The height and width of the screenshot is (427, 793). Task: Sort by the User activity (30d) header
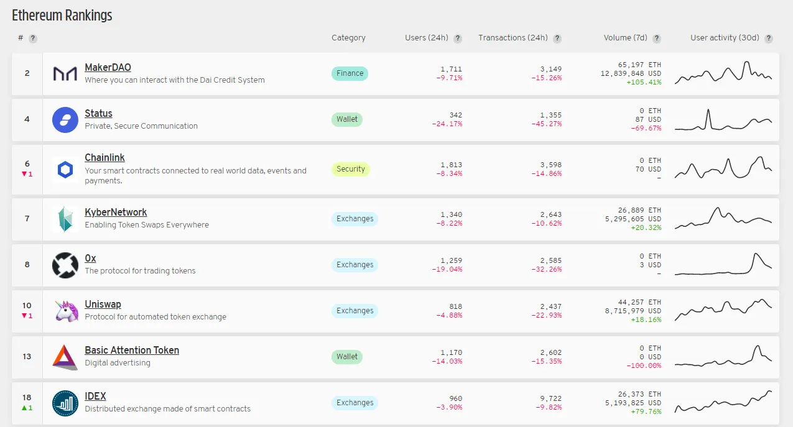coord(725,38)
